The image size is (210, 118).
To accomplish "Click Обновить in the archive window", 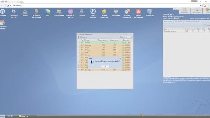I will (x=82, y=37).
